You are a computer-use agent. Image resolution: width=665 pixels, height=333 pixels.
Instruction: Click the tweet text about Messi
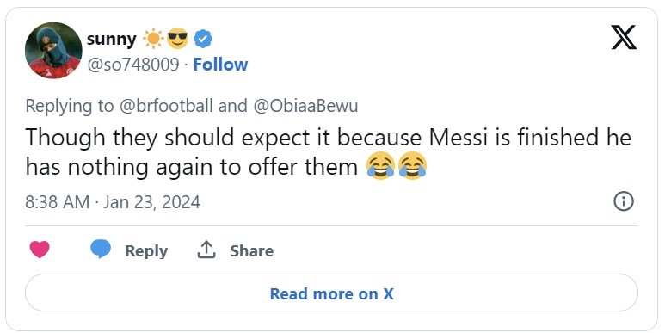click(x=329, y=151)
